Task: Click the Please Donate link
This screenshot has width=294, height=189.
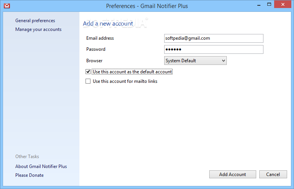Action: point(29,175)
